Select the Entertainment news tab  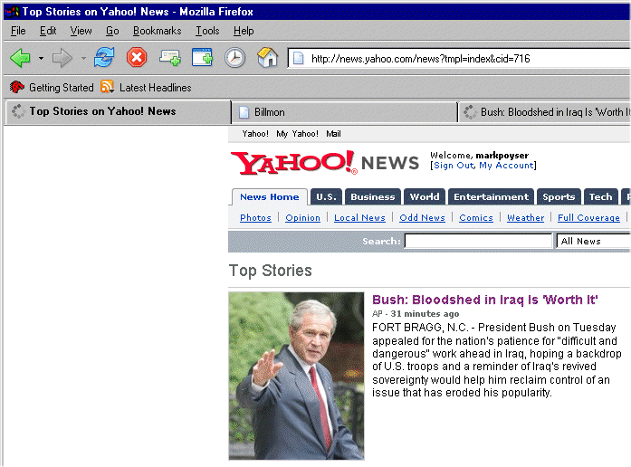[491, 197]
